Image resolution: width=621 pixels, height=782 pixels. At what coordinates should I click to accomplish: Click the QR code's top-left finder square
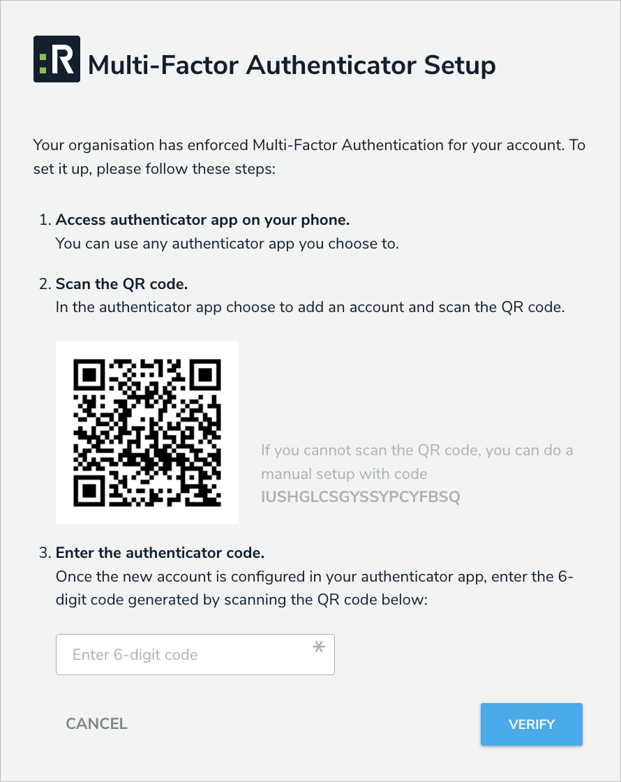coord(89,375)
